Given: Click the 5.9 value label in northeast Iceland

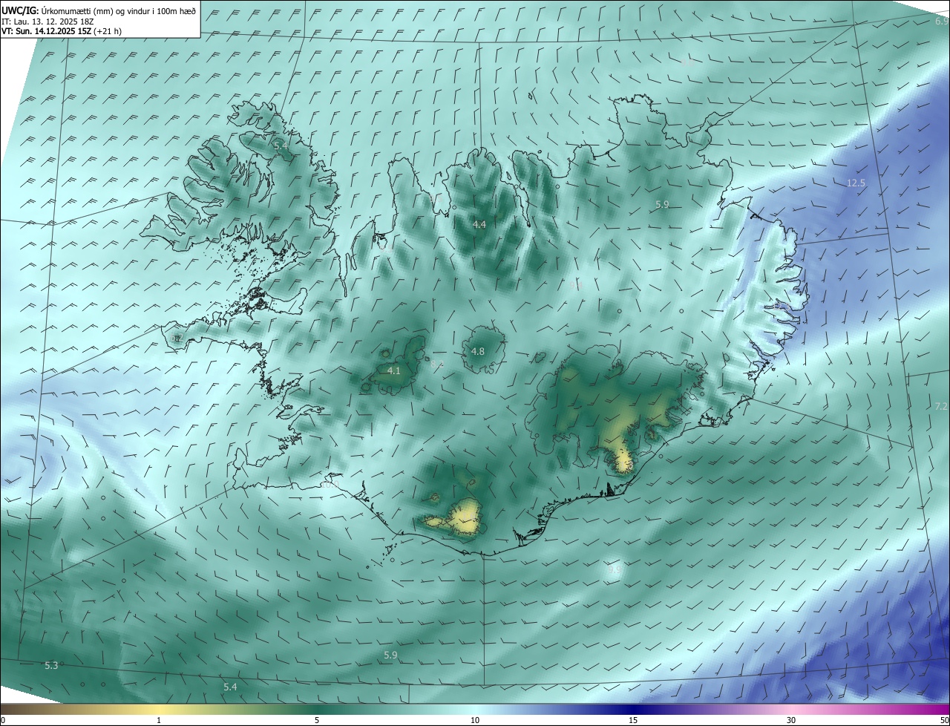Looking at the screenshot, I should click(662, 204).
